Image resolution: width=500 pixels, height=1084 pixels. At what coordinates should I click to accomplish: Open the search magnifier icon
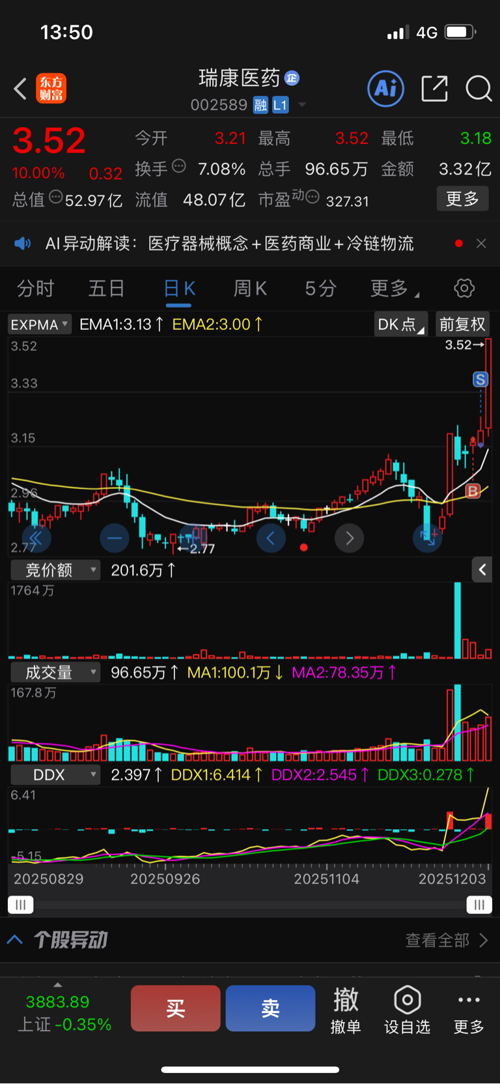click(479, 89)
